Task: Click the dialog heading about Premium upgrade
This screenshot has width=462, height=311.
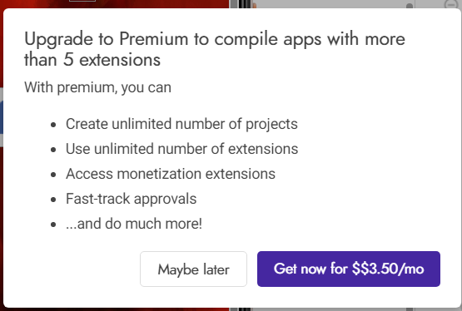Action: 215,49
